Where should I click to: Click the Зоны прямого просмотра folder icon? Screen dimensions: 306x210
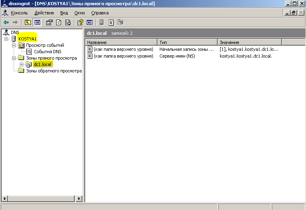[x=21, y=58]
